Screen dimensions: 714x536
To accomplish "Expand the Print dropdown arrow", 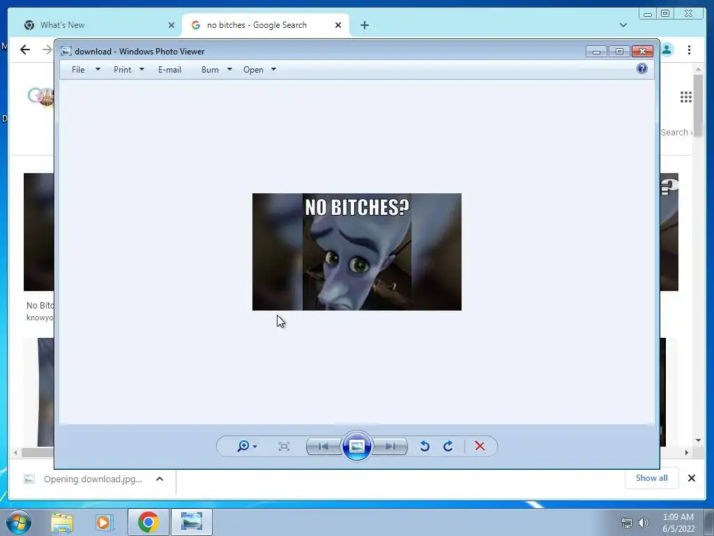I will tap(142, 69).
